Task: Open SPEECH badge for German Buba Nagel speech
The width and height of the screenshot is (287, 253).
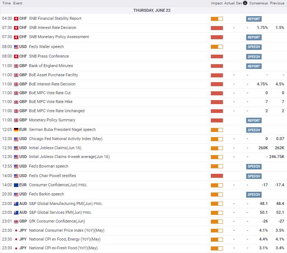Action: coord(254,130)
